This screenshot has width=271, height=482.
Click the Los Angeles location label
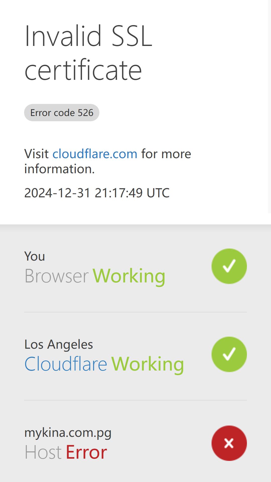click(x=59, y=344)
